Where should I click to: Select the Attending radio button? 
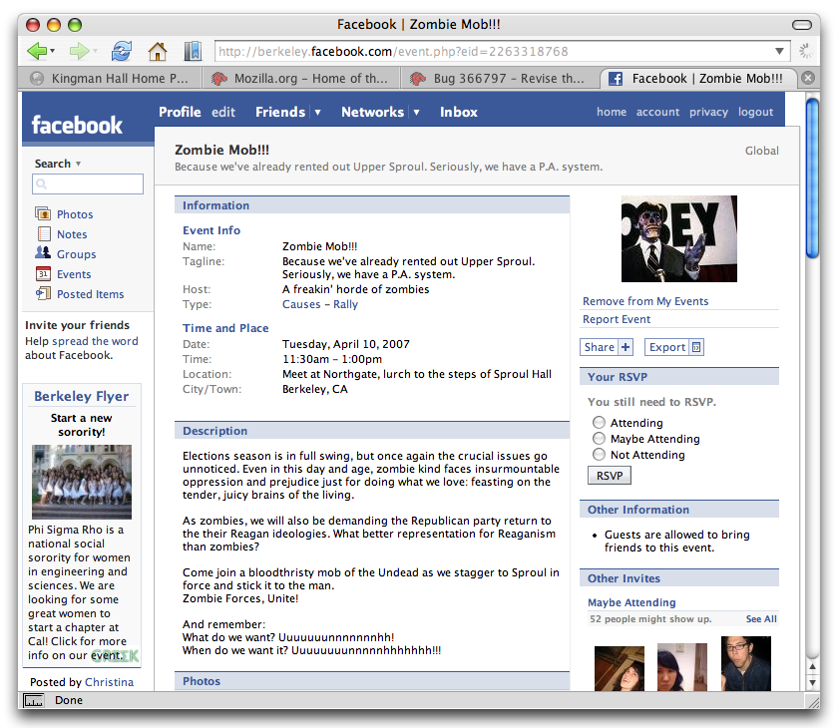pos(600,423)
